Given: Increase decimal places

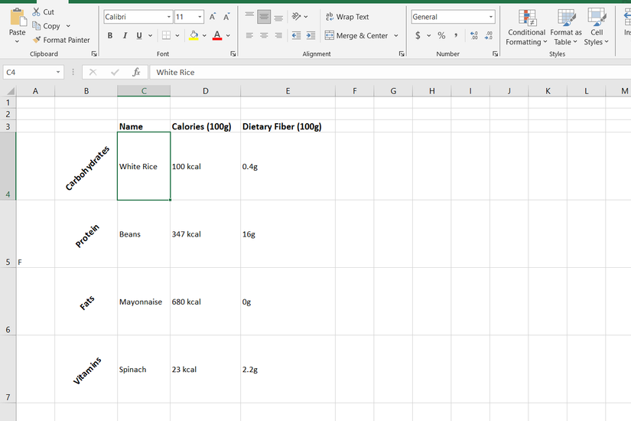Looking at the screenshot, I should tap(474, 35).
